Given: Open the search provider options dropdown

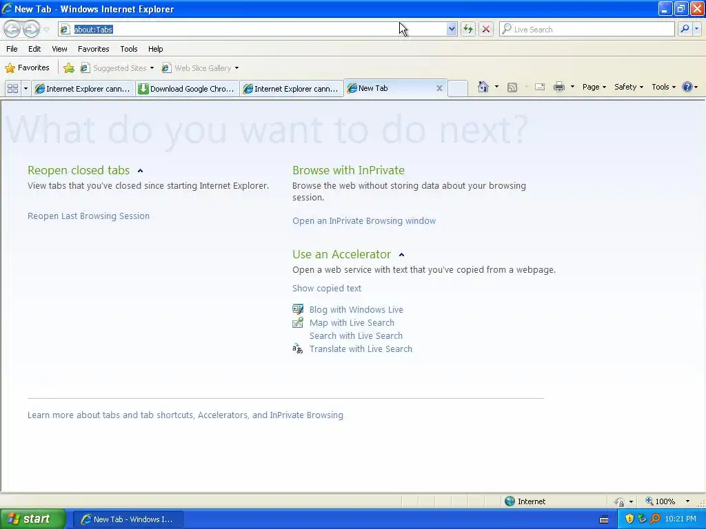Looking at the screenshot, I should click(x=696, y=29).
